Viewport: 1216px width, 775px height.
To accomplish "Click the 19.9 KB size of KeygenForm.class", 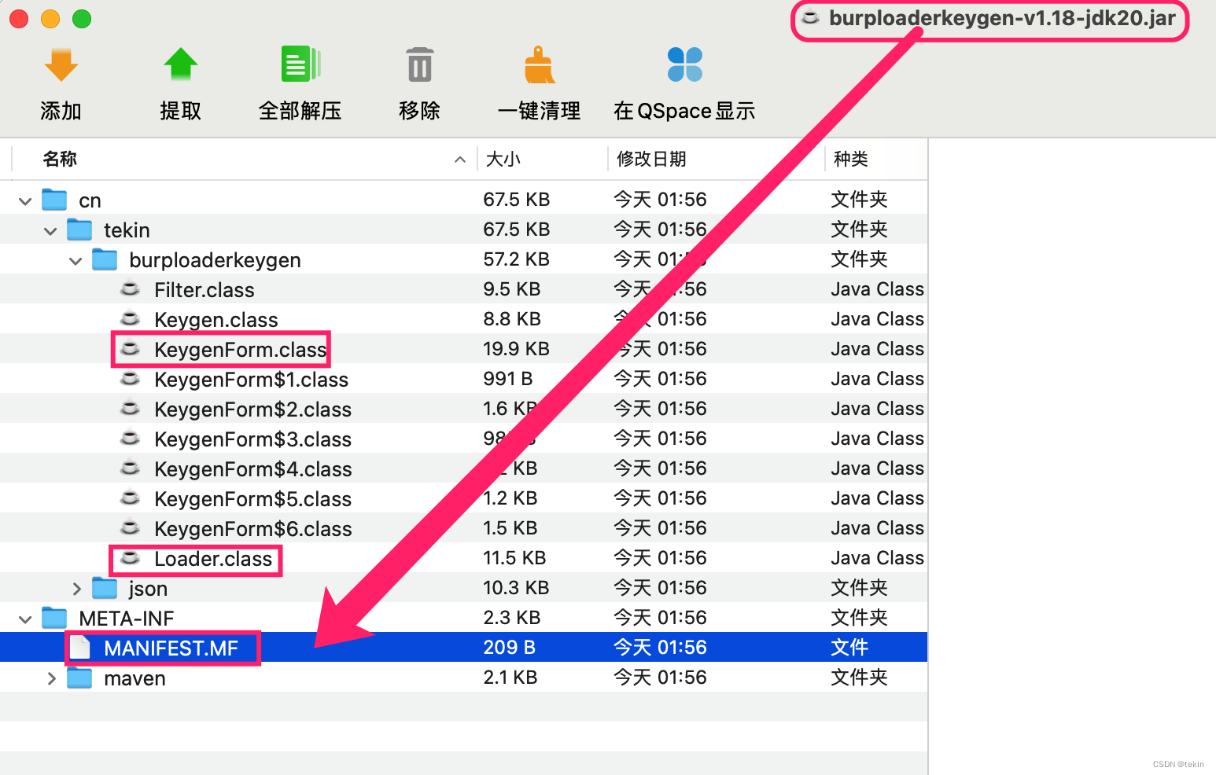I will click(x=516, y=349).
